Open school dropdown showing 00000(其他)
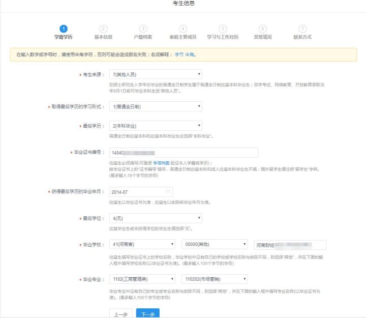This screenshot has width=366, height=318. pyautogui.click(x=215, y=245)
